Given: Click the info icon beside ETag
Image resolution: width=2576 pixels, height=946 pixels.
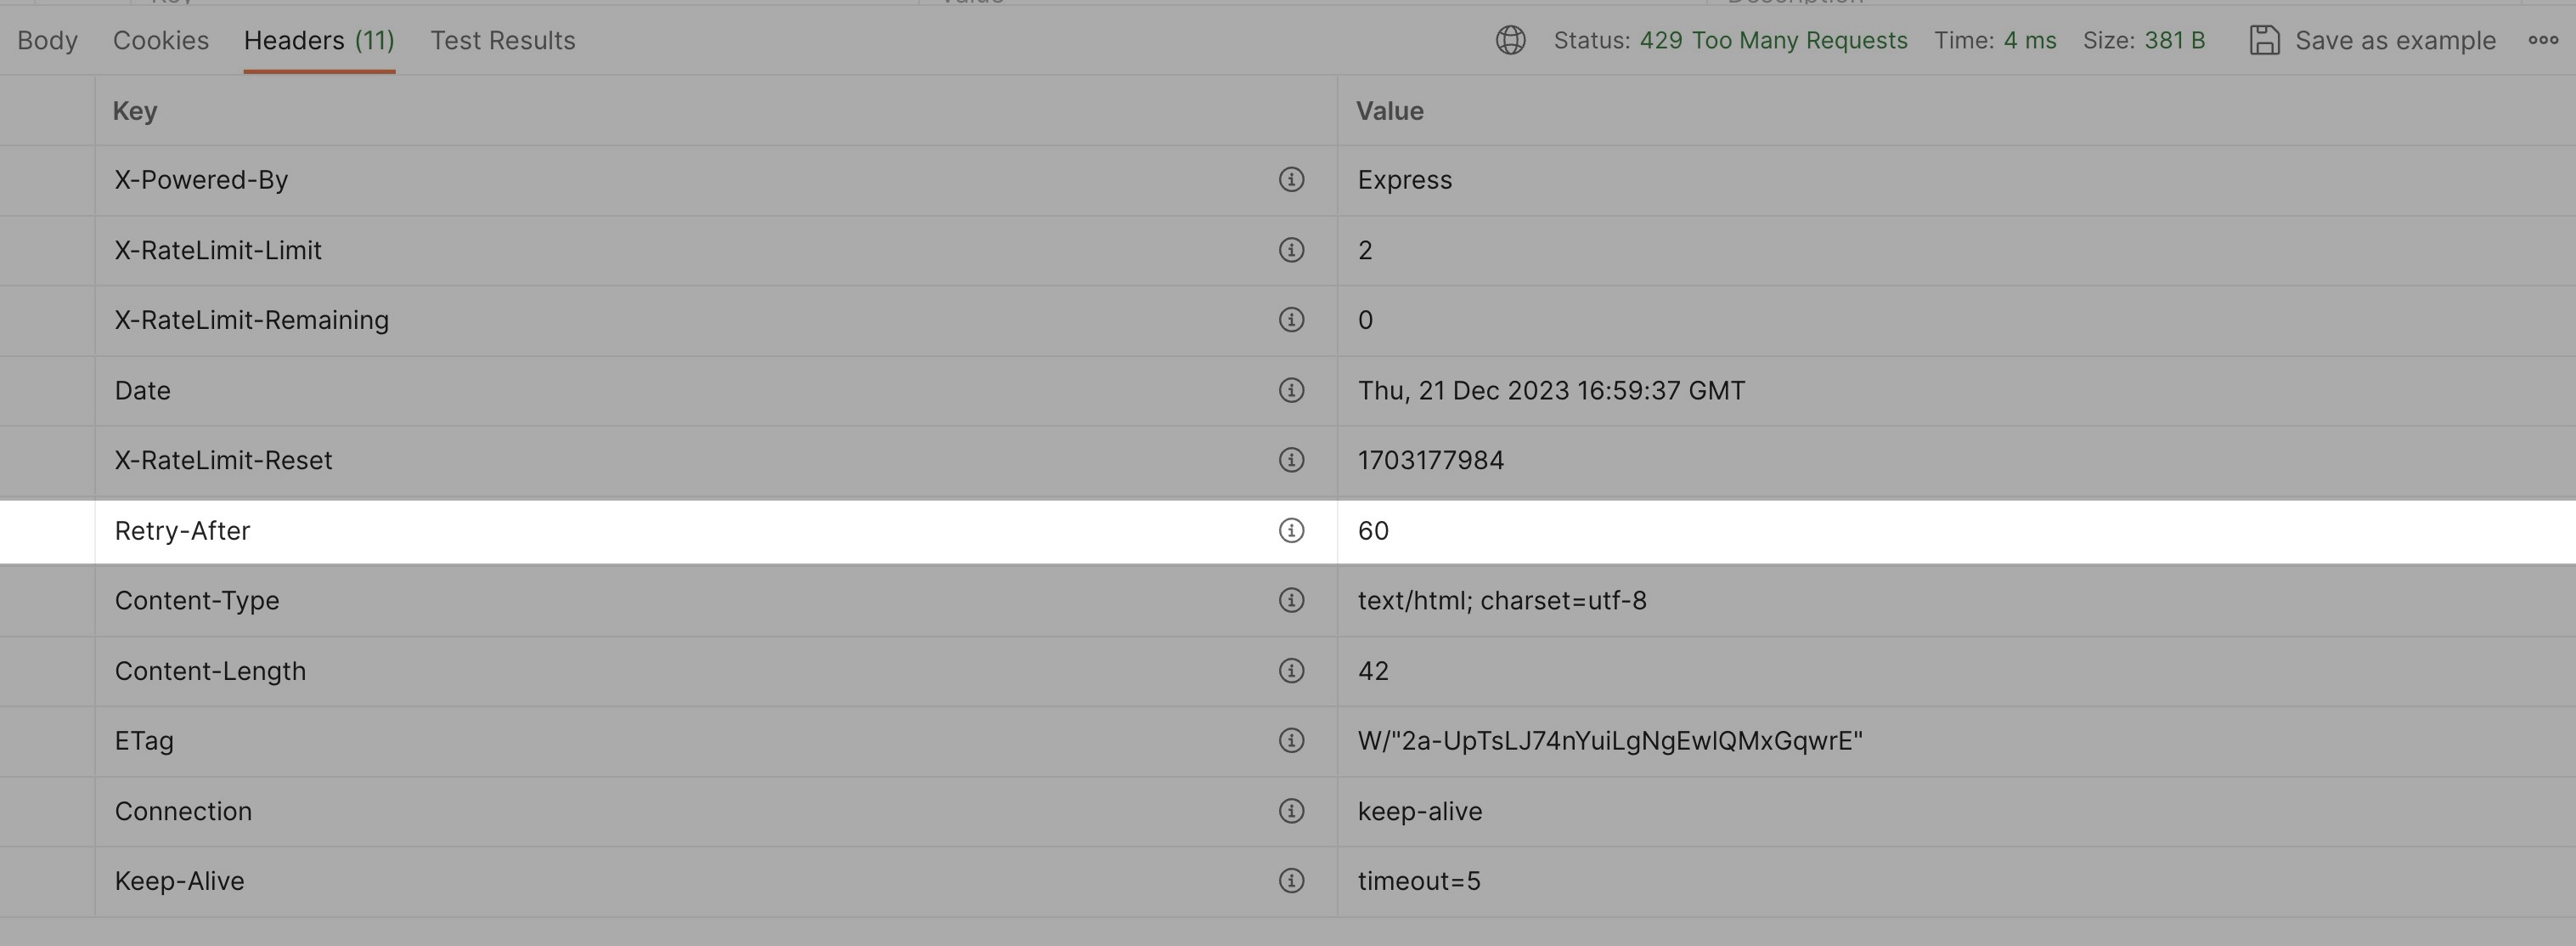Looking at the screenshot, I should 1292,741.
